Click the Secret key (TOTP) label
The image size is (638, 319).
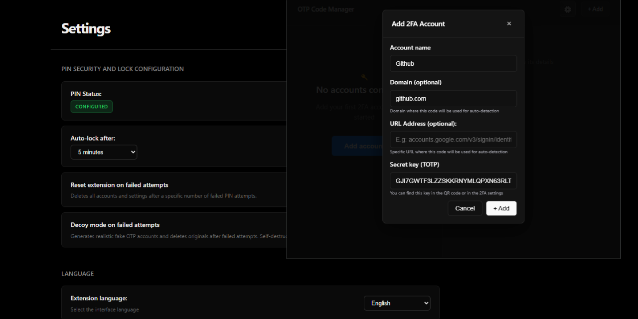coord(414,164)
